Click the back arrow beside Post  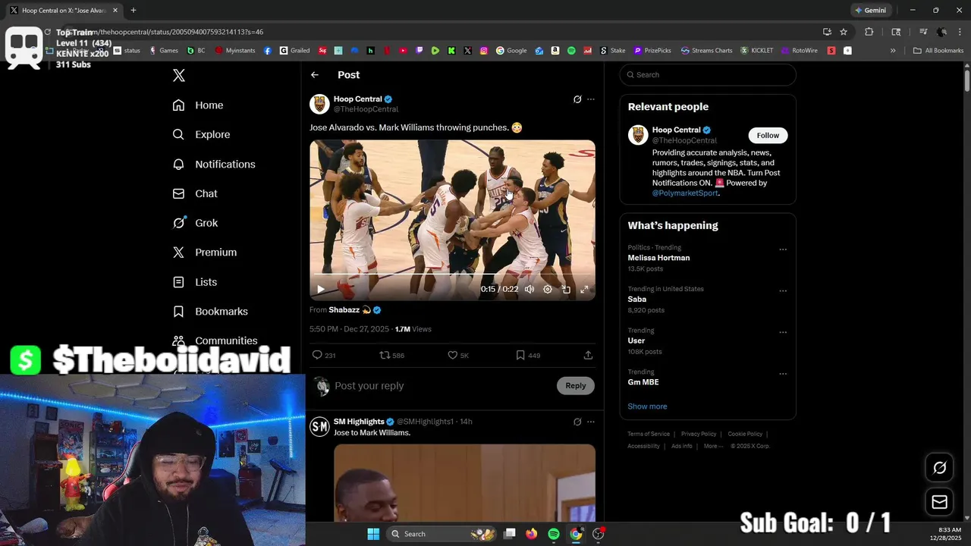coord(315,75)
